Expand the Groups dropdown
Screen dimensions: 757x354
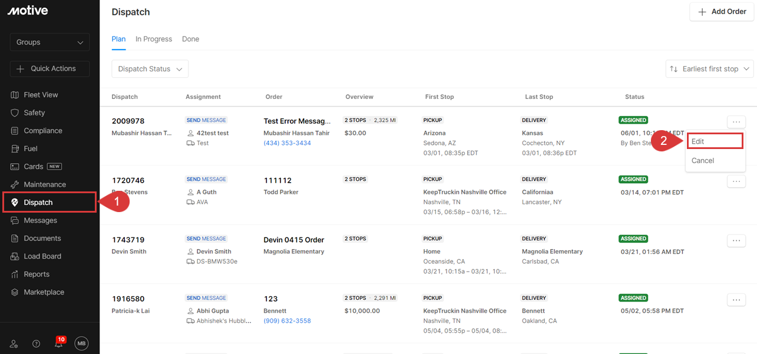click(x=49, y=42)
